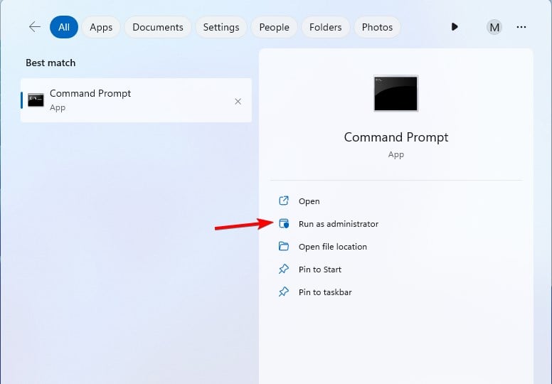Click the back arrow icon

coord(34,27)
